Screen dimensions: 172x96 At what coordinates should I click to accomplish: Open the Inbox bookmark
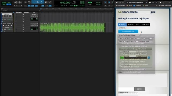point(129,6)
